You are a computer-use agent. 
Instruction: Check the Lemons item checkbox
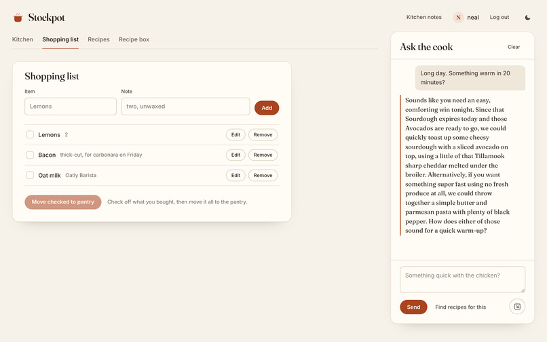(x=30, y=135)
